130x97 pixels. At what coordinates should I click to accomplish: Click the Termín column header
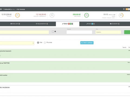point(124,47)
